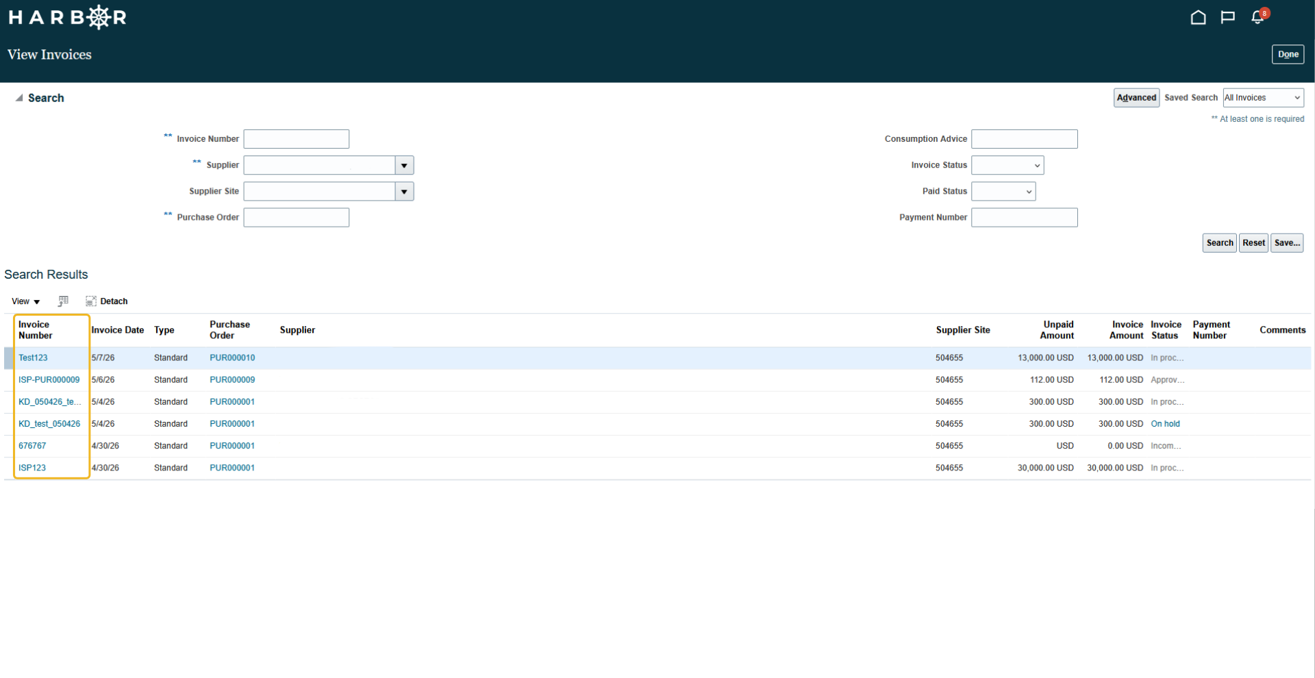Viewport: 1315px width, 678px height.
Task: Collapse the Search section triangle
Action: [19, 98]
